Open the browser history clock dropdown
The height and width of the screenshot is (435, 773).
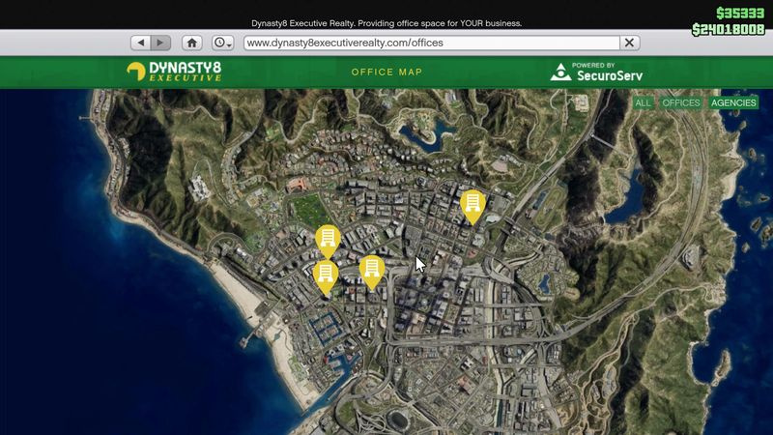click(x=223, y=43)
